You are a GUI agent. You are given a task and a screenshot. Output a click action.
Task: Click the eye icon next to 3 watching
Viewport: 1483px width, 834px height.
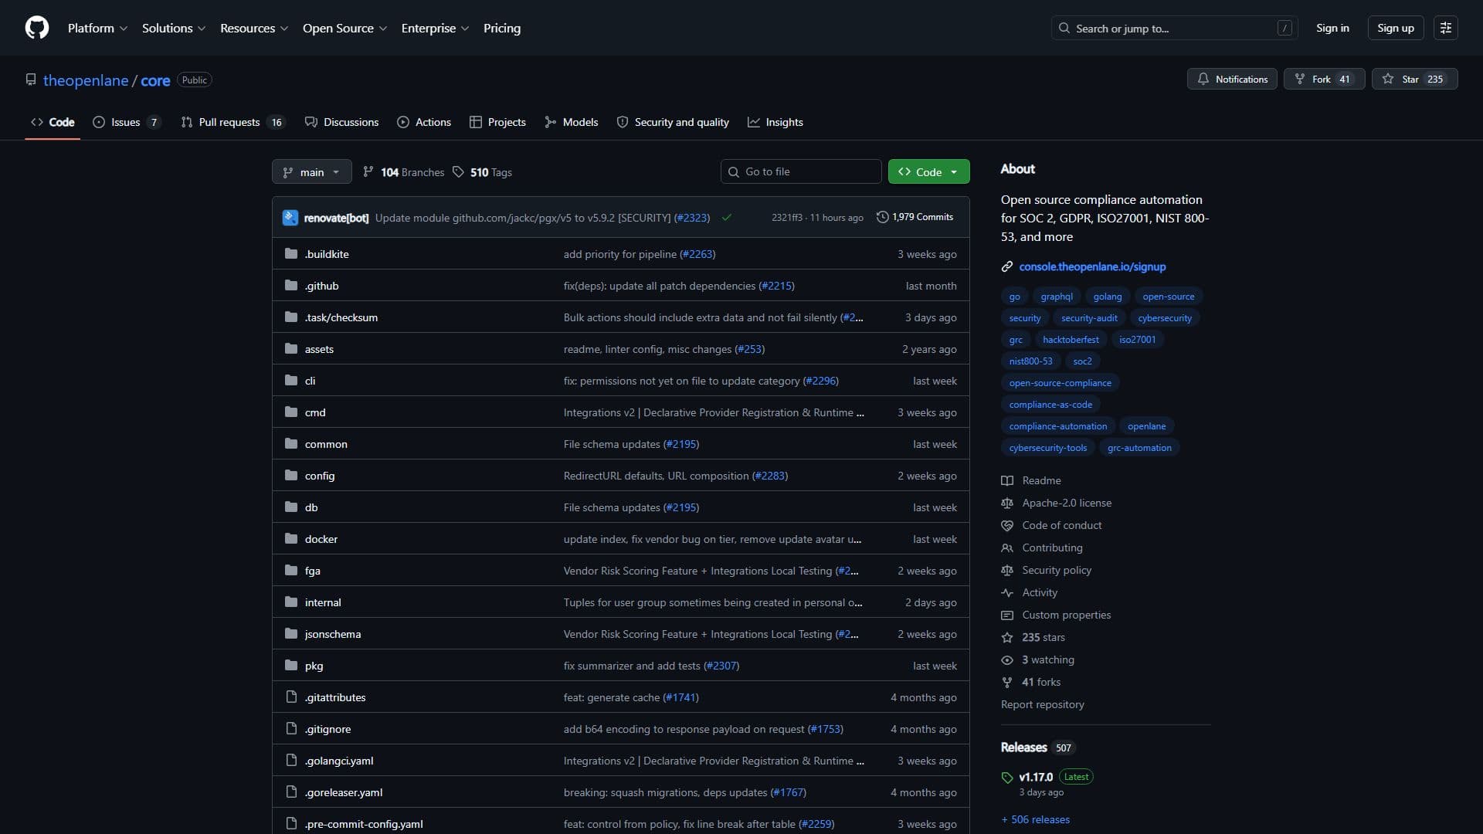(x=1007, y=659)
